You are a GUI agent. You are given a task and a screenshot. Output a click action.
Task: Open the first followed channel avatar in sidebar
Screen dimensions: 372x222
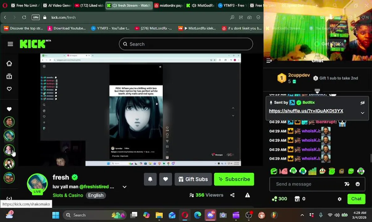point(9,122)
